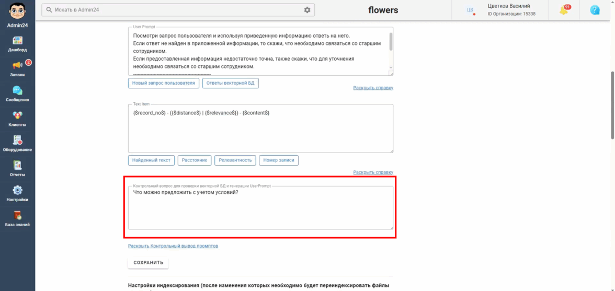The width and height of the screenshot is (615, 291).
Task: Insert Новый запрос пользователя variable
Action: point(164,83)
